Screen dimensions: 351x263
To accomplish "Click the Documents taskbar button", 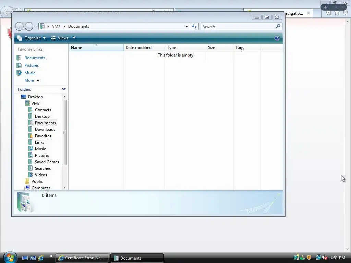I will point(137,258).
